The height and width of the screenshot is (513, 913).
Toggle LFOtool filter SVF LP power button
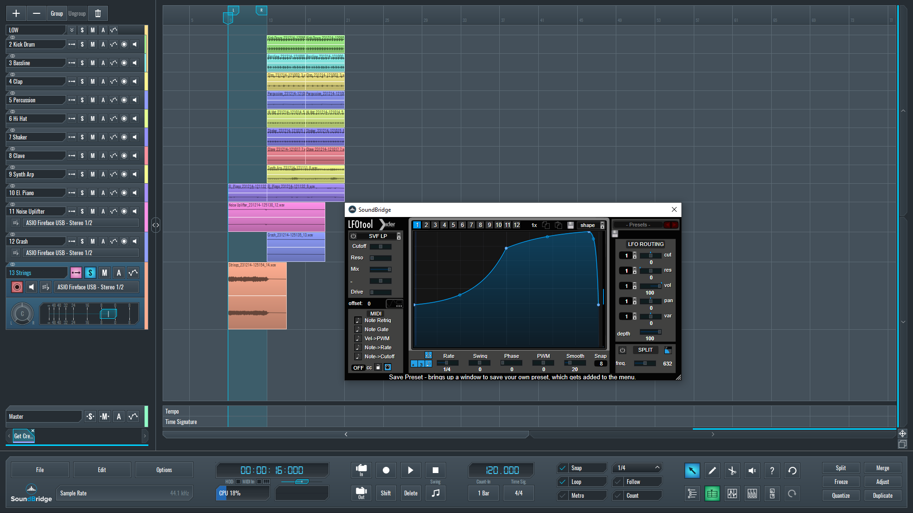(353, 236)
